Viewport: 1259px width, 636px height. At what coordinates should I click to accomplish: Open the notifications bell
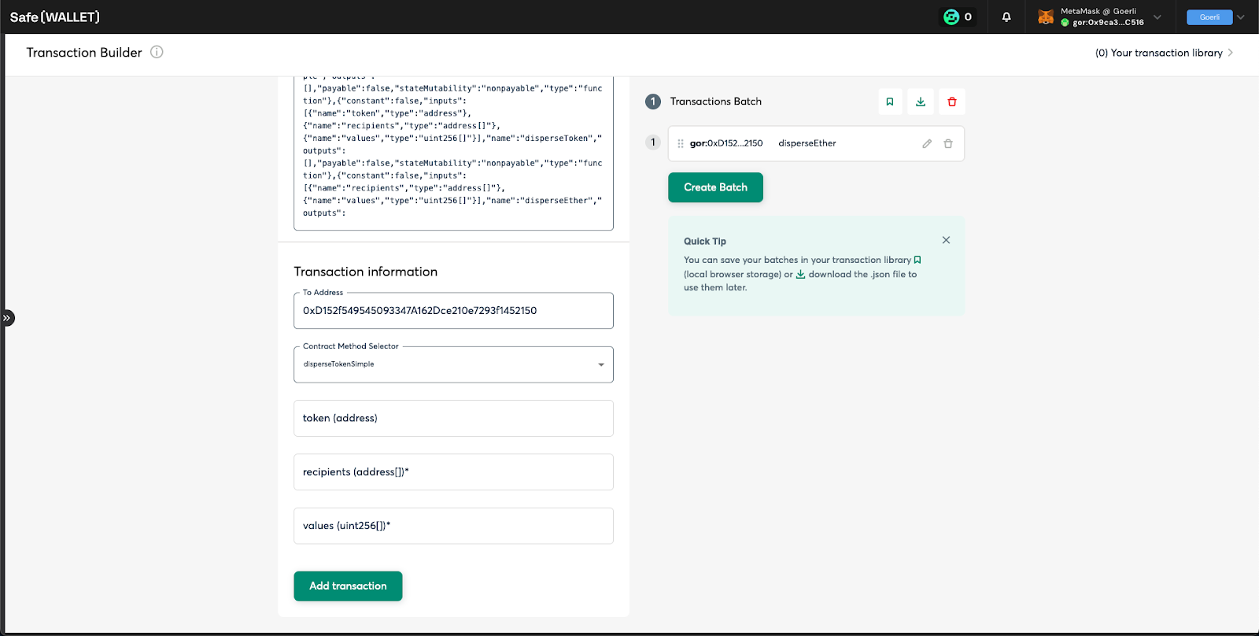point(1006,17)
